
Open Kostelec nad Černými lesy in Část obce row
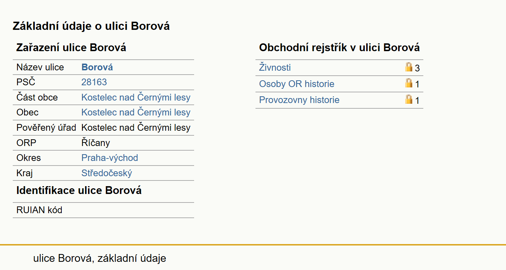(136, 97)
